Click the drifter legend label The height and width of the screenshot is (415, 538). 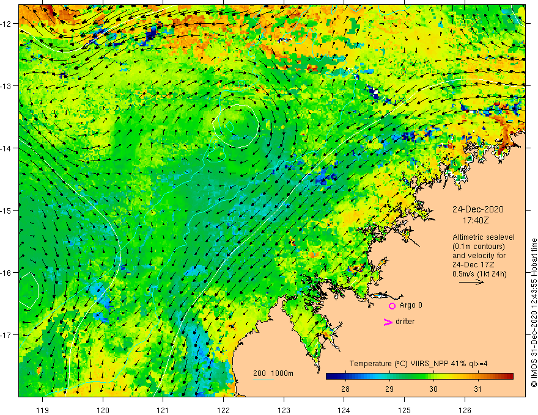405,322
